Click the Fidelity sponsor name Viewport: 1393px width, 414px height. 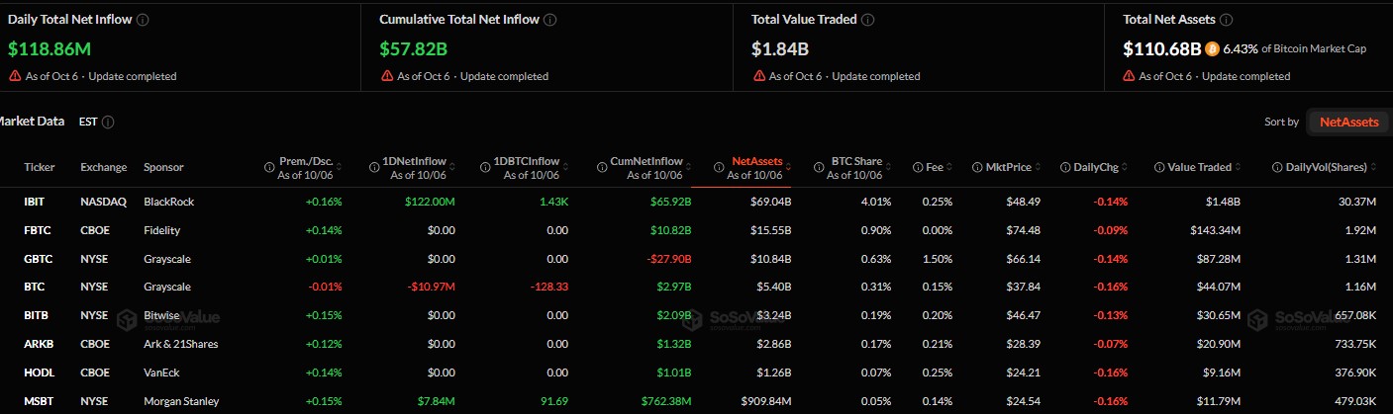(163, 230)
